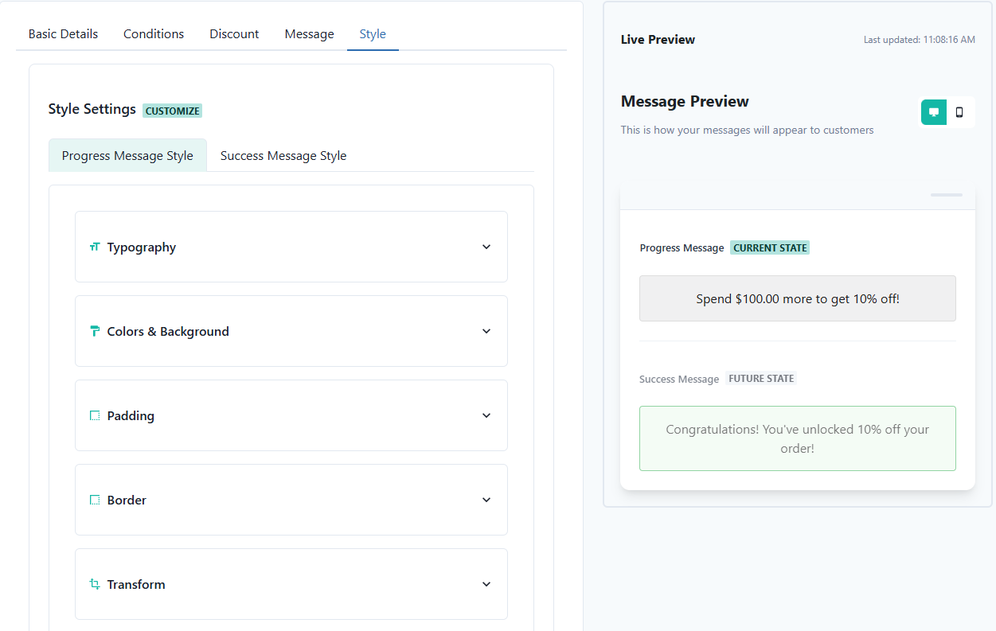
Task: Expand the Border section chevron
Action: point(486,500)
